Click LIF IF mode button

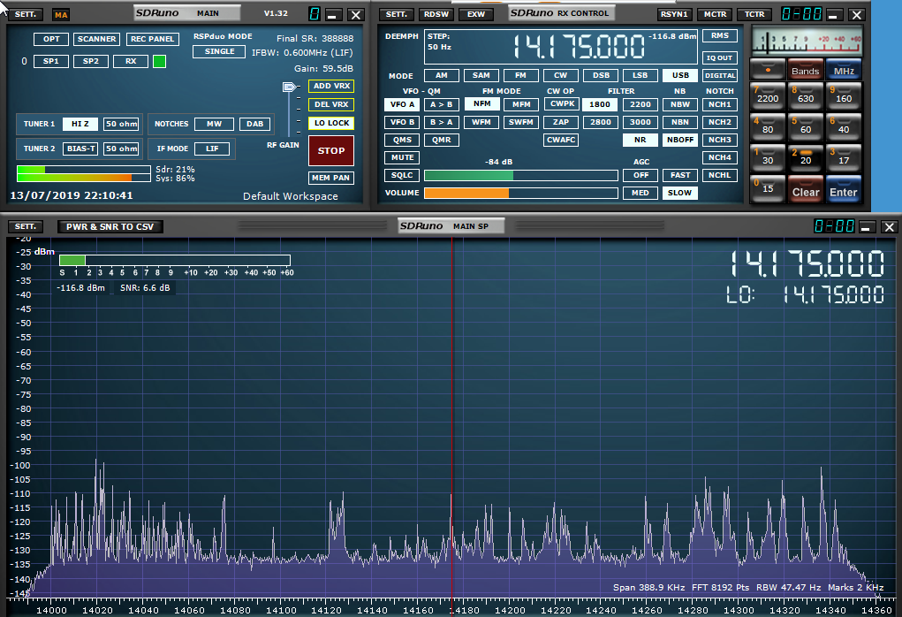pyautogui.click(x=212, y=149)
